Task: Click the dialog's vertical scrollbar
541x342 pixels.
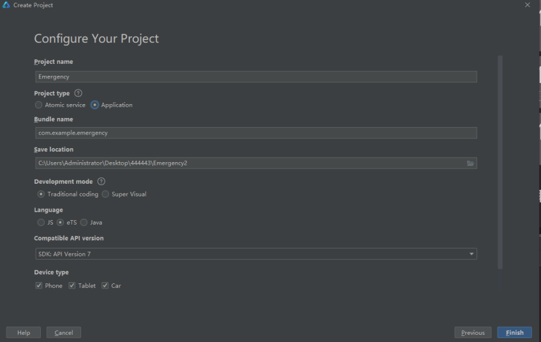Action: (x=500, y=161)
